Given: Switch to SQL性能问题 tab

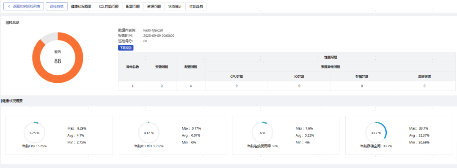Looking at the screenshot, I should (x=108, y=6).
